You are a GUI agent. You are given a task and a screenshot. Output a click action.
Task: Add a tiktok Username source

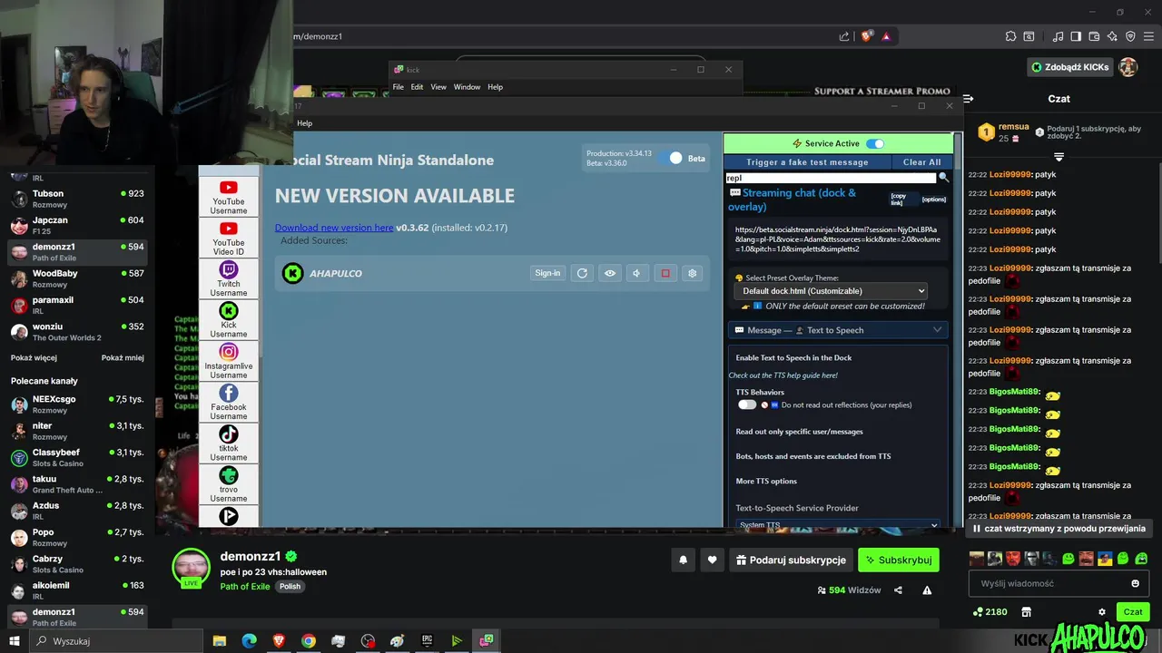pyautogui.click(x=229, y=443)
